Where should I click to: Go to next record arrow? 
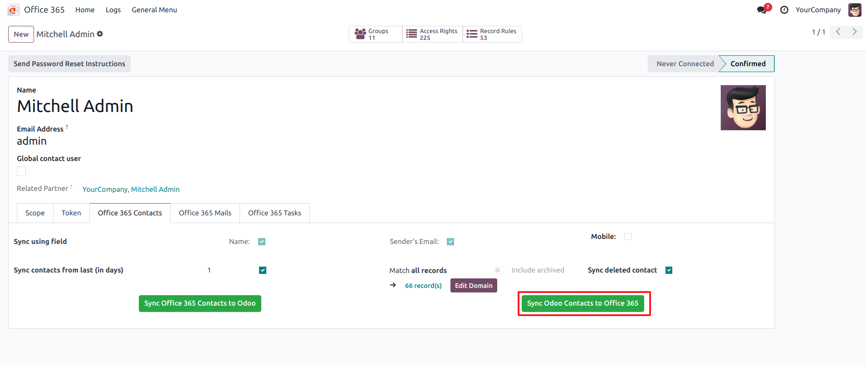(854, 32)
